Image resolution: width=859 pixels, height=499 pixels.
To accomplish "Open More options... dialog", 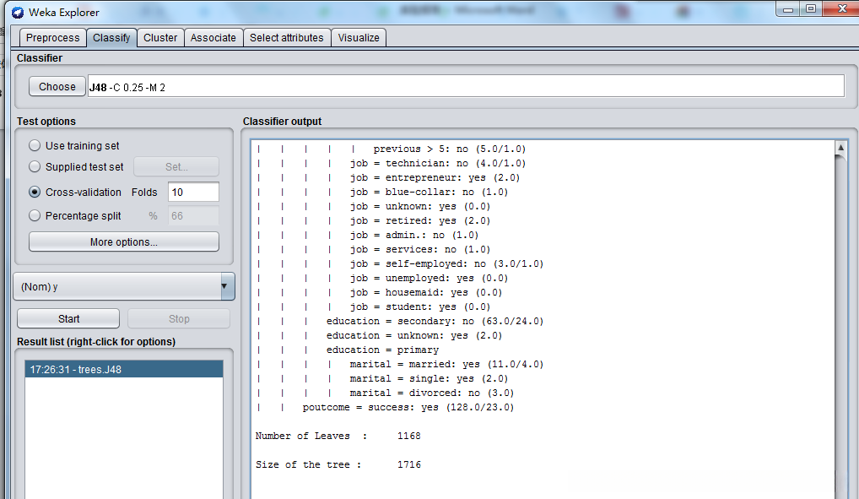I will pyautogui.click(x=124, y=241).
